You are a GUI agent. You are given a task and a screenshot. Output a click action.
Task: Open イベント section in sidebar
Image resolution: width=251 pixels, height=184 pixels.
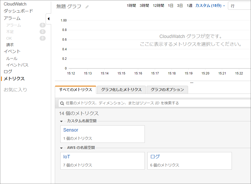pos(12,51)
